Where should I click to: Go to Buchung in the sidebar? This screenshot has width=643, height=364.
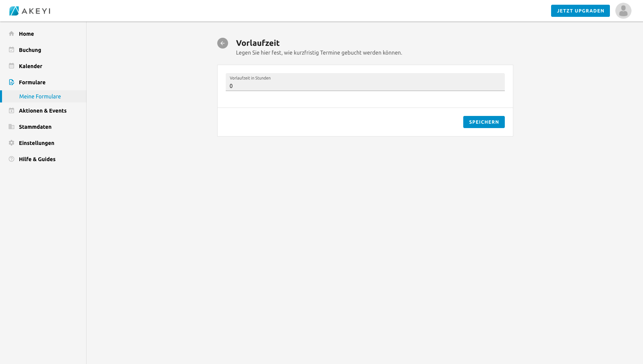(30, 50)
